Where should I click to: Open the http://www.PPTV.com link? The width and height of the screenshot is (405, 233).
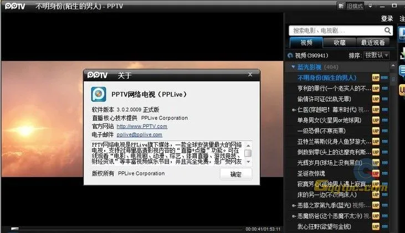[x=142, y=126]
